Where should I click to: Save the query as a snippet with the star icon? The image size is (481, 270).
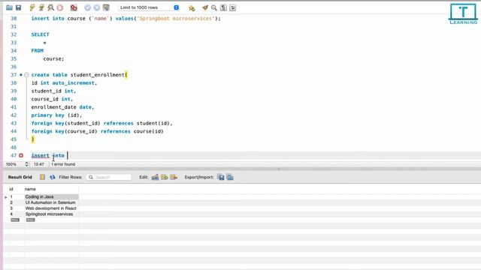[192, 8]
